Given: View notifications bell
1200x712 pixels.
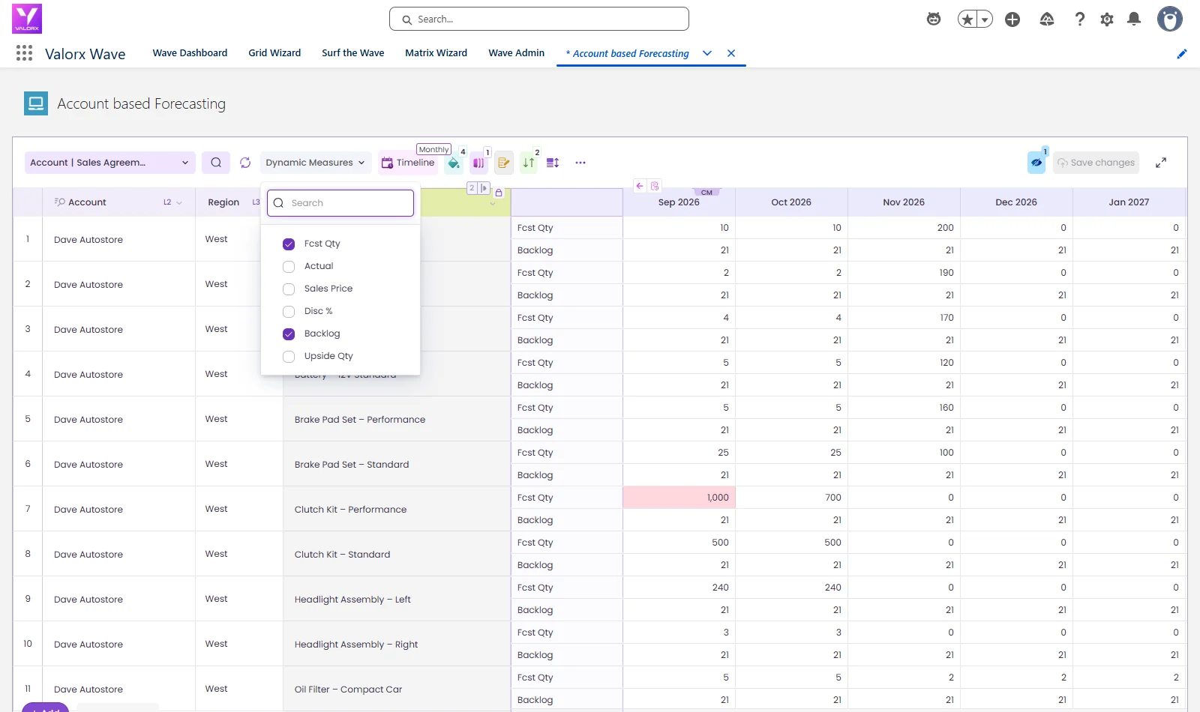Looking at the screenshot, I should click(1134, 19).
